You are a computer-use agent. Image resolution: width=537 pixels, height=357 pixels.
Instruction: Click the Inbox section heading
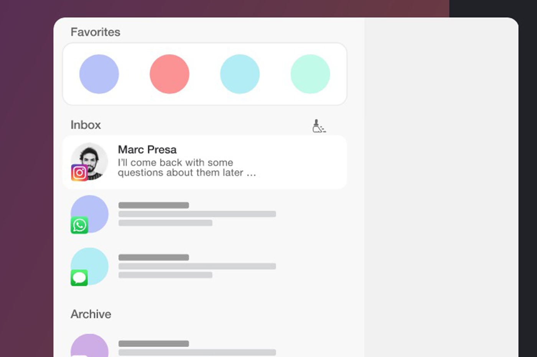point(86,125)
